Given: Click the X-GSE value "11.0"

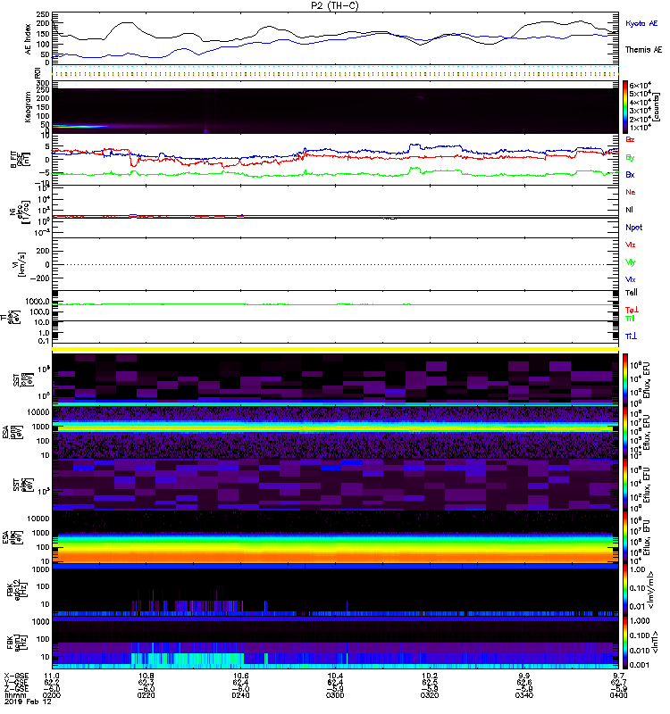Looking at the screenshot, I should tap(51, 676).
